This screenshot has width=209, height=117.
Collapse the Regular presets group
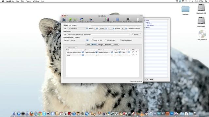(x=145, y=22)
